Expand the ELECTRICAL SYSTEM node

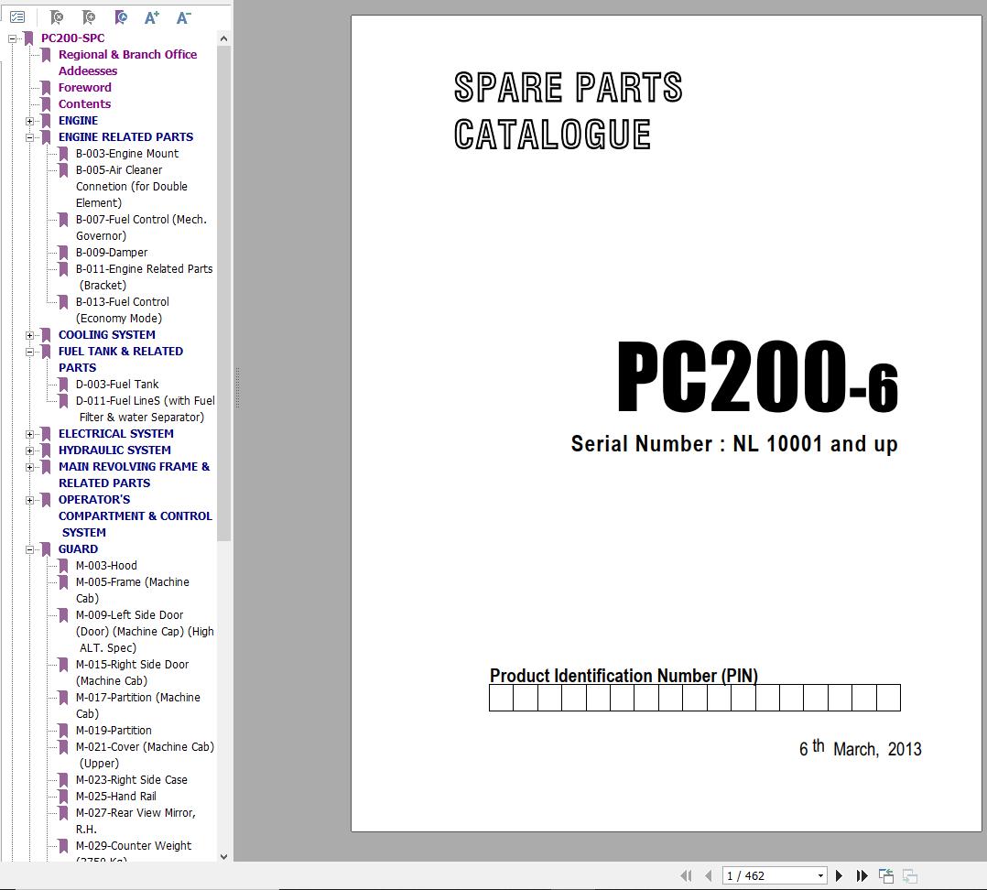(29, 434)
